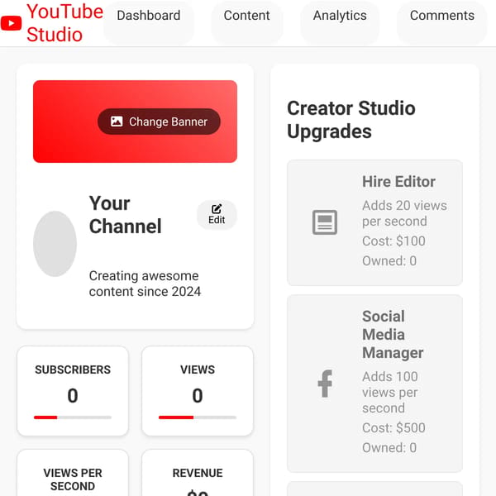The image size is (496, 496).
Task: Click the Views progress bar
Action: click(x=198, y=417)
